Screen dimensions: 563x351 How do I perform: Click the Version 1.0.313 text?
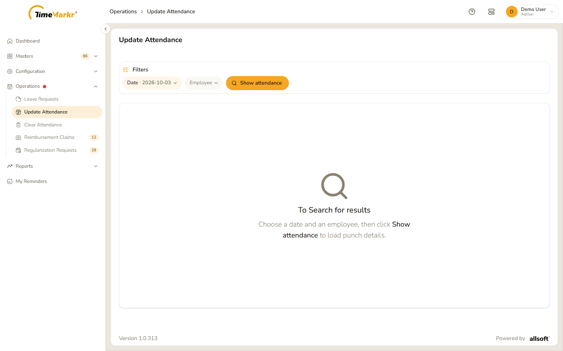[138, 339]
